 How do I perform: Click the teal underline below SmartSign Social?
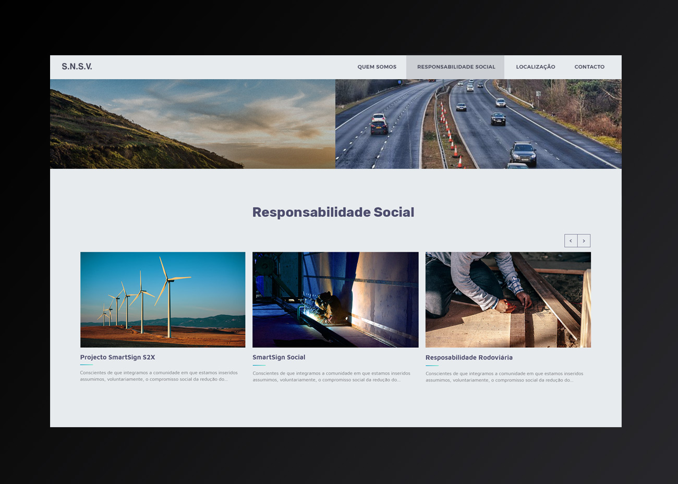click(259, 365)
